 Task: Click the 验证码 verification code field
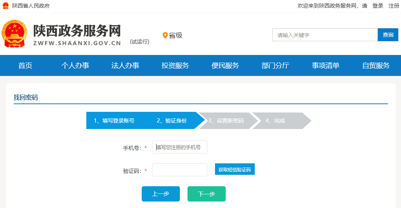(179, 170)
